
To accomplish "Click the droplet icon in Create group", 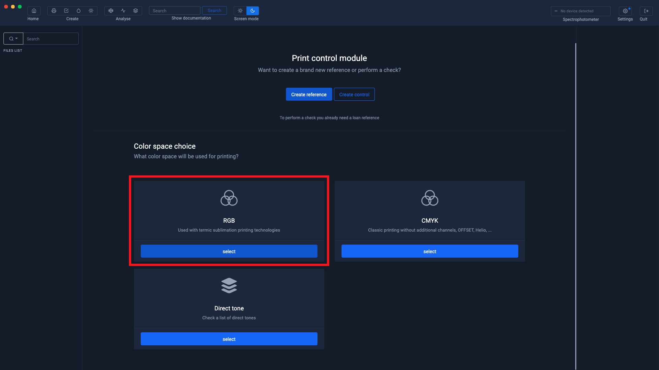I will click(x=79, y=11).
